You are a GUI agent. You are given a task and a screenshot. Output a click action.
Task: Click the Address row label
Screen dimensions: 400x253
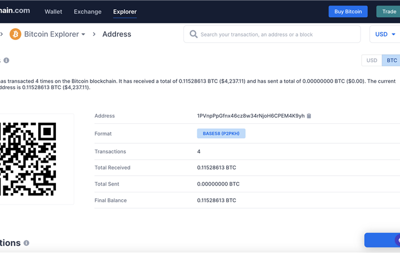[105, 116]
